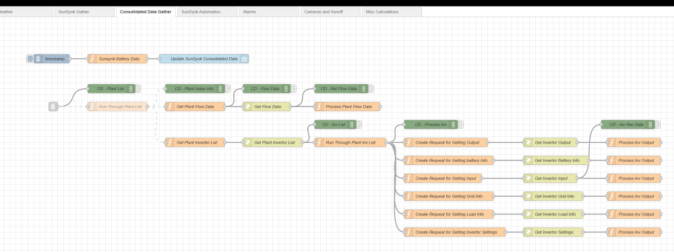Click http request icon on Get Invertor Battery Info

528,160
